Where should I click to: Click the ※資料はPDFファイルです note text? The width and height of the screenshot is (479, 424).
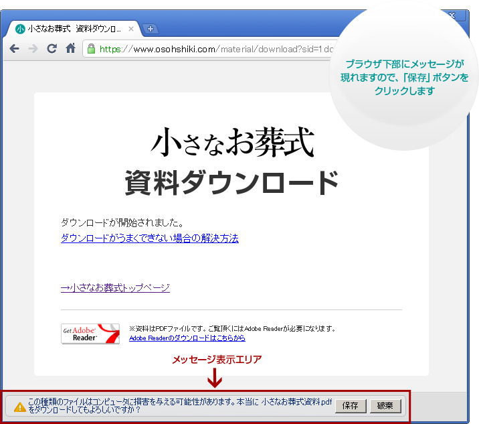point(232,329)
